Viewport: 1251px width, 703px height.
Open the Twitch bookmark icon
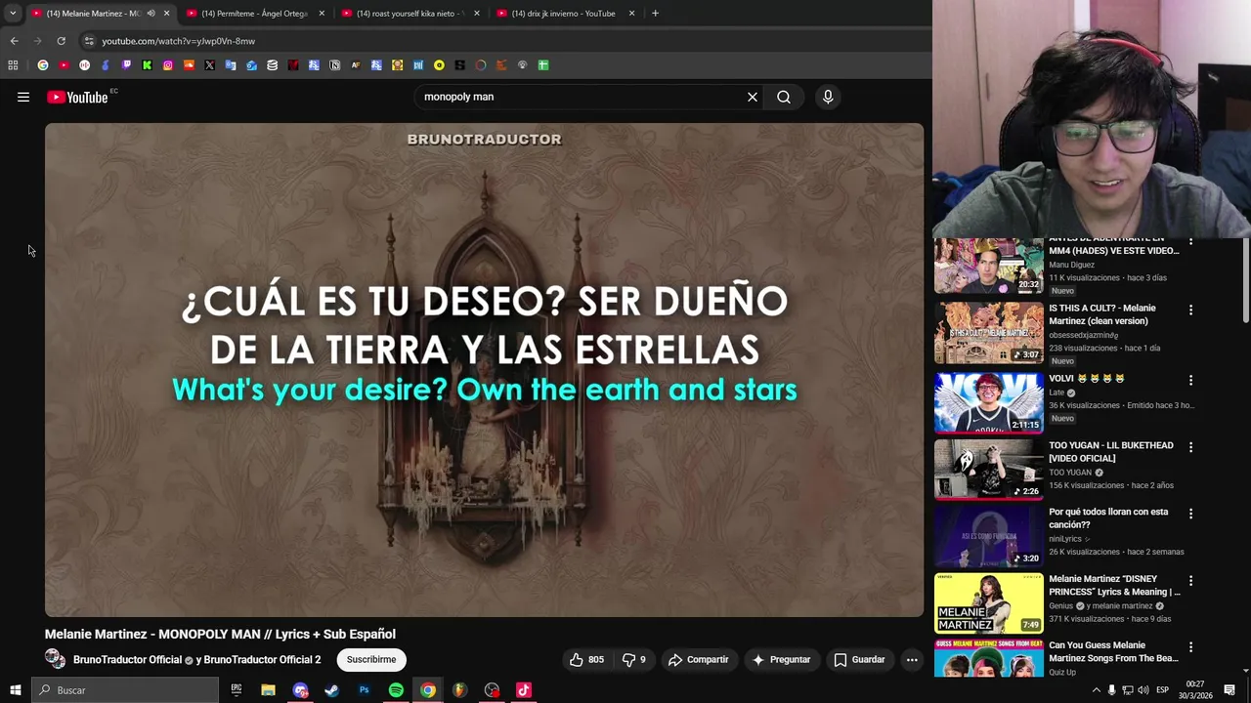pos(126,65)
